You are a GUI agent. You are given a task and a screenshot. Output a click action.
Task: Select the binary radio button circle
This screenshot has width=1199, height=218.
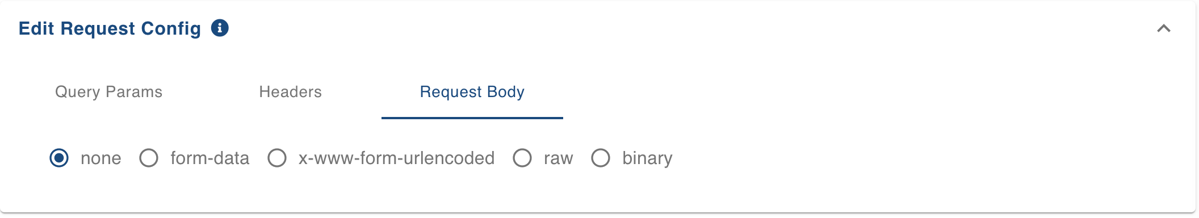pos(601,158)
